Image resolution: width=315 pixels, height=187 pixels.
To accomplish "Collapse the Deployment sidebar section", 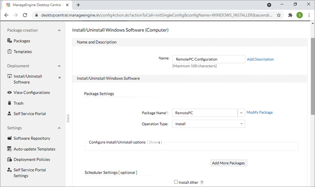I will tap(59, 66).
